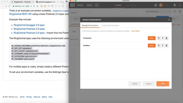Select the Builder tab
The image size is (183, 103).
[x=118, y=5]
